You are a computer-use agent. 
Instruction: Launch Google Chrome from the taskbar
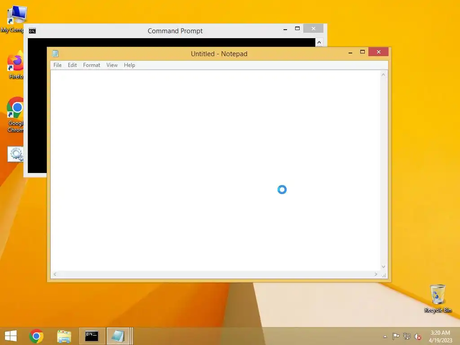(x=36, y=336)
